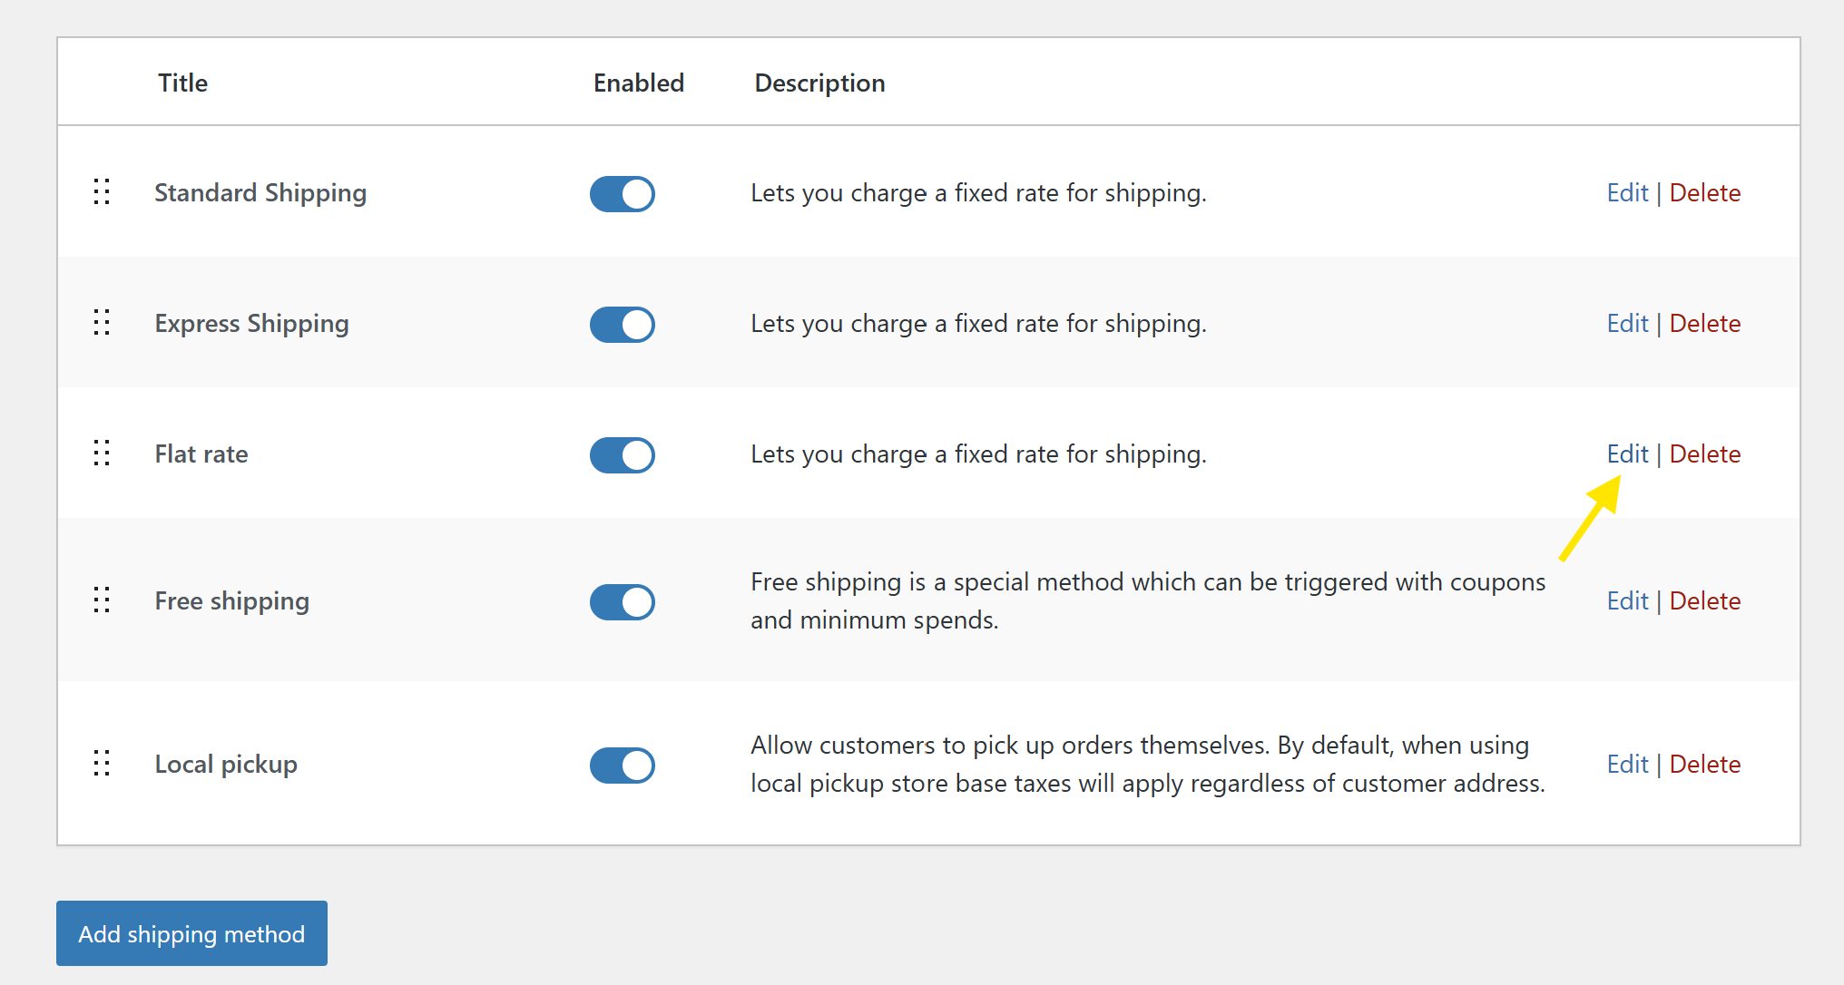Open Edit for Express Shipping
The width and height of the screenshot is (1844, 985).
pyautogui.click(x=1627, y=324)
